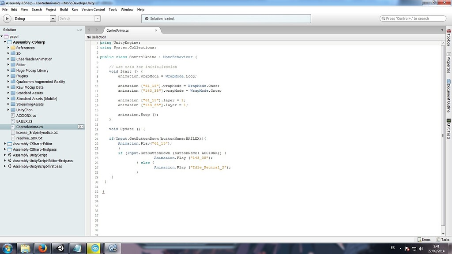Open the Default runtime dropdown
Image resolution: width=452 pixels, height=254 pixels.
click(98, 18)
